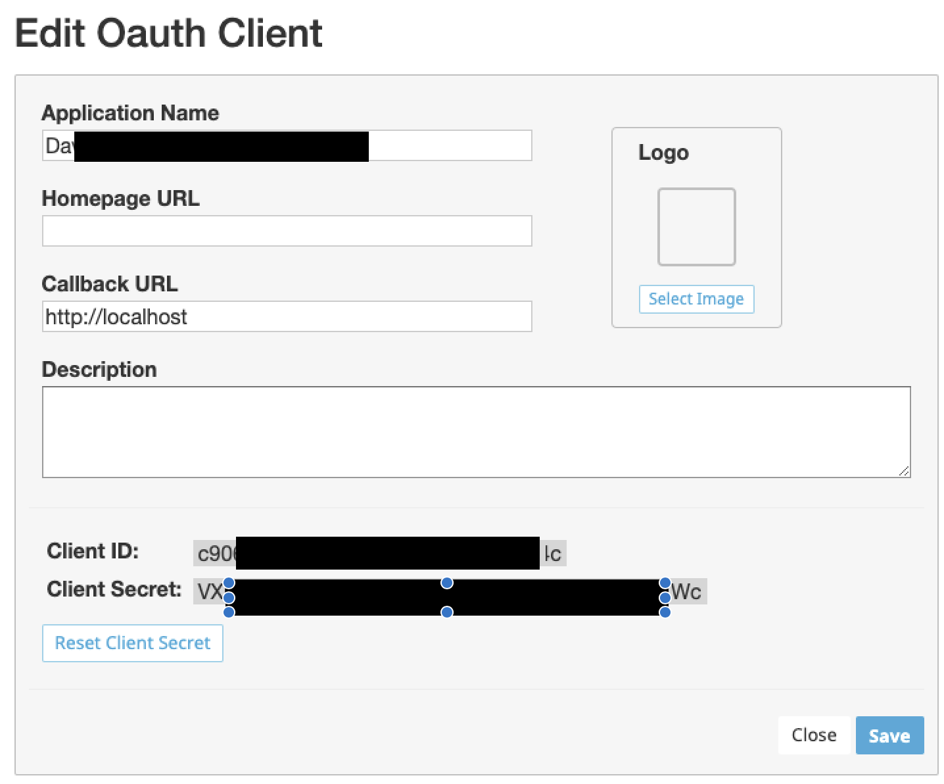
Task: Click the Application Name input field
Action: point(450,145)
